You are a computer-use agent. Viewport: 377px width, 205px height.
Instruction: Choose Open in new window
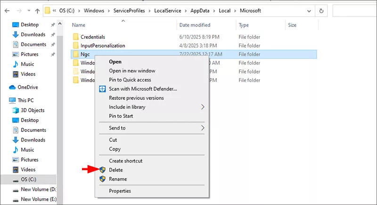click(132, 71)
